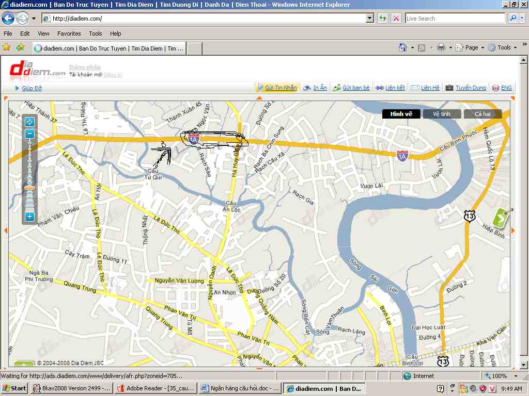Click the toolbar overflow chevron

tap(524, 44)
